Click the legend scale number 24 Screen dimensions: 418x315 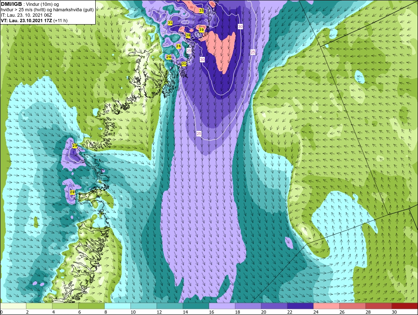pyautogui.click(x=316, y=312)
